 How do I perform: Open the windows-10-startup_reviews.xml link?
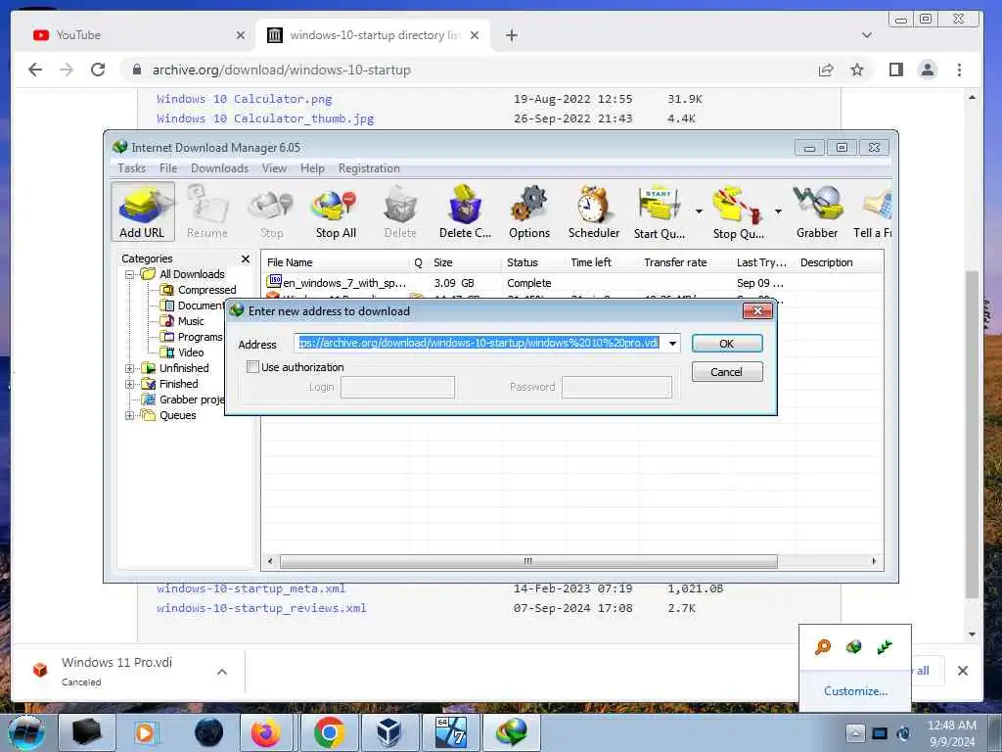(261, 608)
